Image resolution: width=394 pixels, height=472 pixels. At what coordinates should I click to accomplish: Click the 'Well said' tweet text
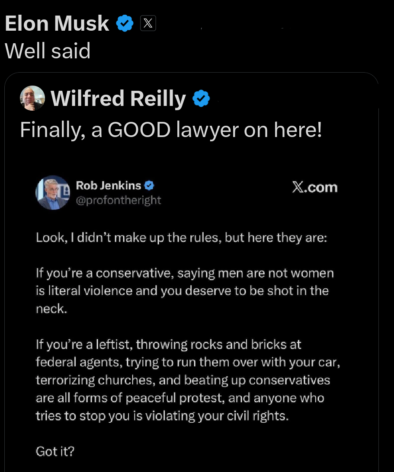point(48,51)
